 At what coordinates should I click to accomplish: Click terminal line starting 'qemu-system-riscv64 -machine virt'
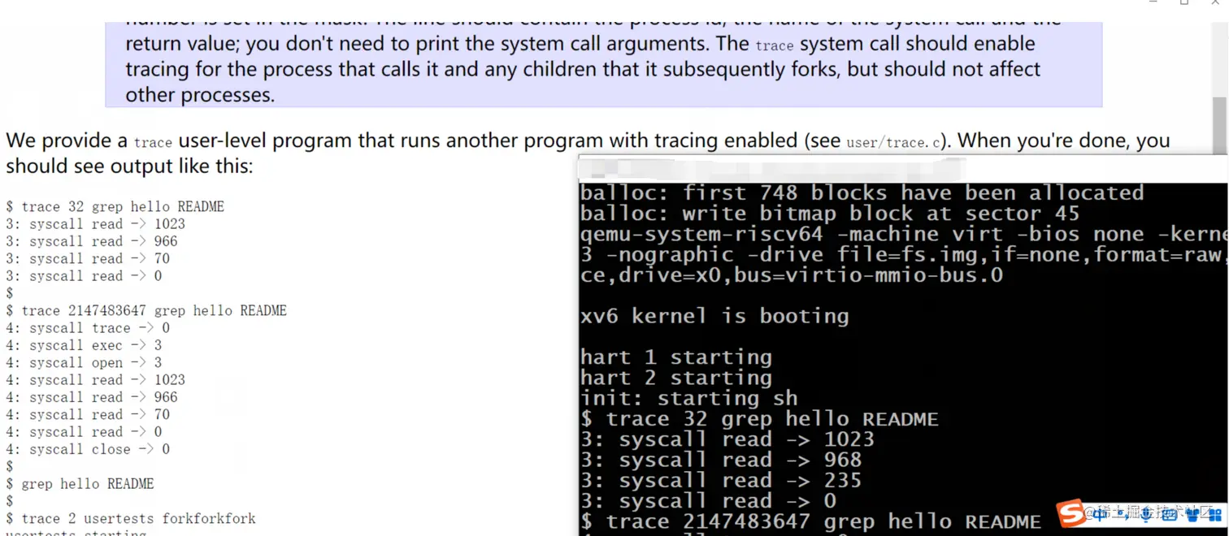pos(903,234)
